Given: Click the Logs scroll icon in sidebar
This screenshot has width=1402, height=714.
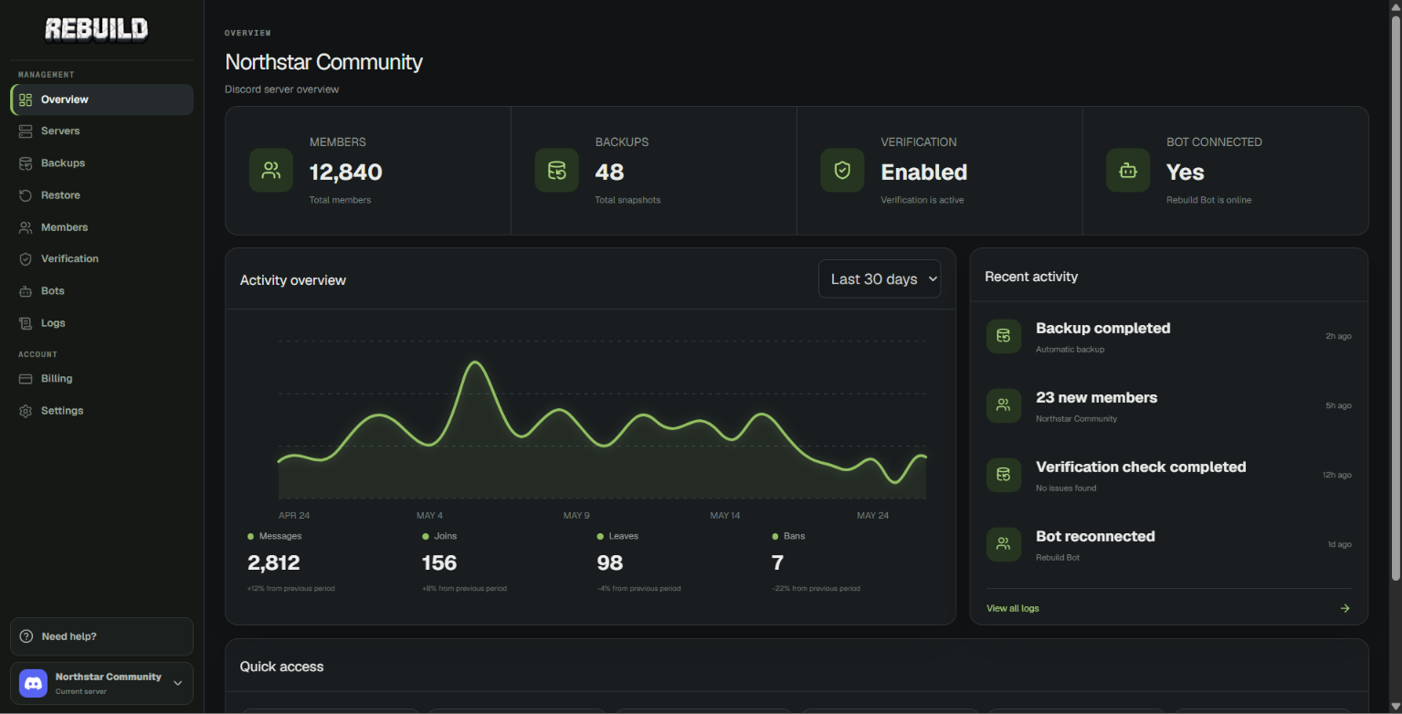Looking at the screenshot, I should click(x=26, y=323).
